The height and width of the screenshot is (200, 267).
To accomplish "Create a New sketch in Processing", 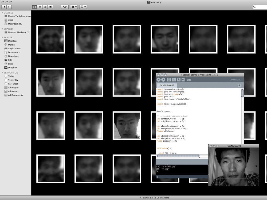I will 169,79.
